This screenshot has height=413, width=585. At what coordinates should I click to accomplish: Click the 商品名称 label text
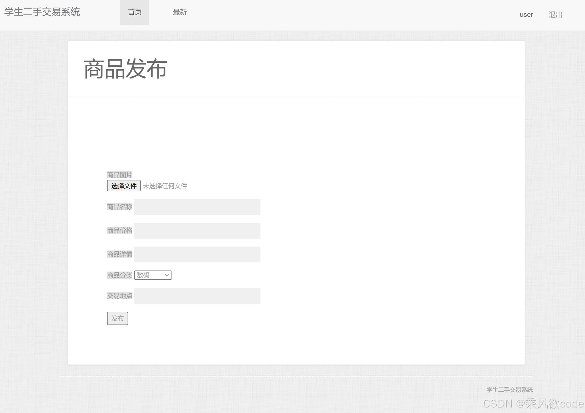coord(119,207)
